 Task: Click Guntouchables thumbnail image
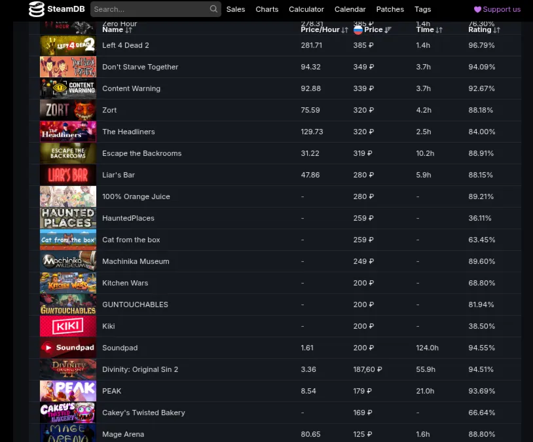pos(68,304)
